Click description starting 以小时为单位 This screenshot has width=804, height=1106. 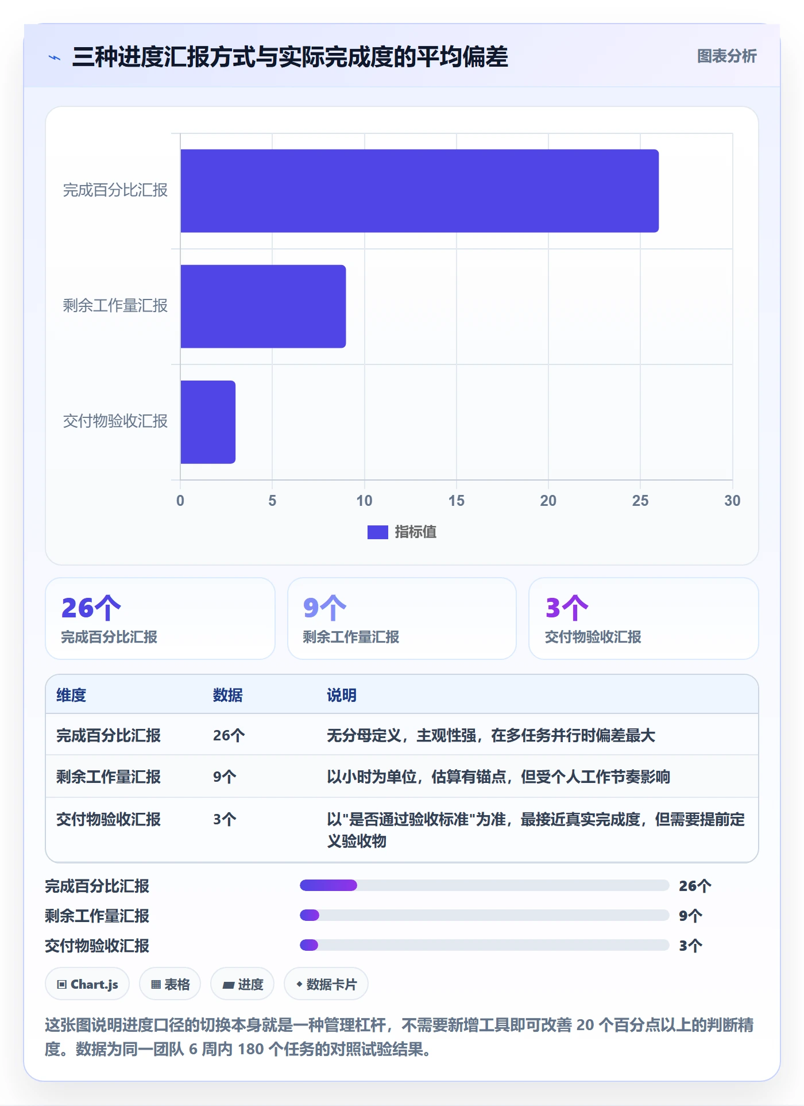[498, 777]
